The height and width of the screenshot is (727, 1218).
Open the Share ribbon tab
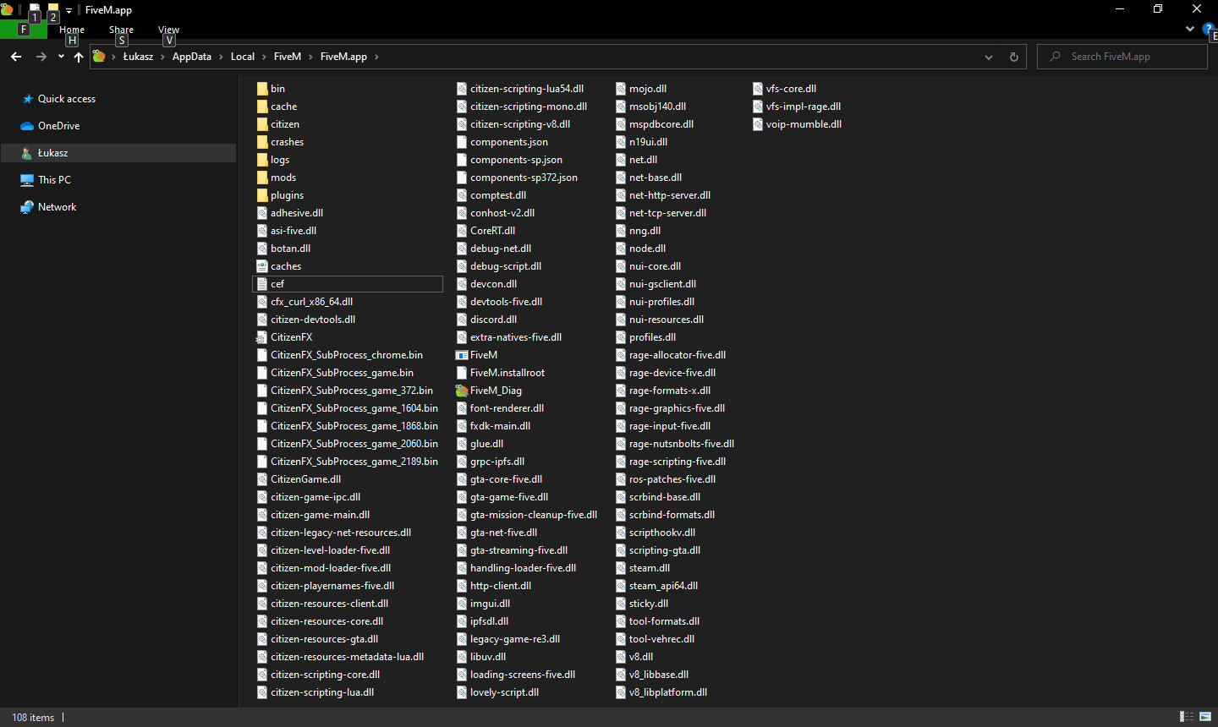121,30
